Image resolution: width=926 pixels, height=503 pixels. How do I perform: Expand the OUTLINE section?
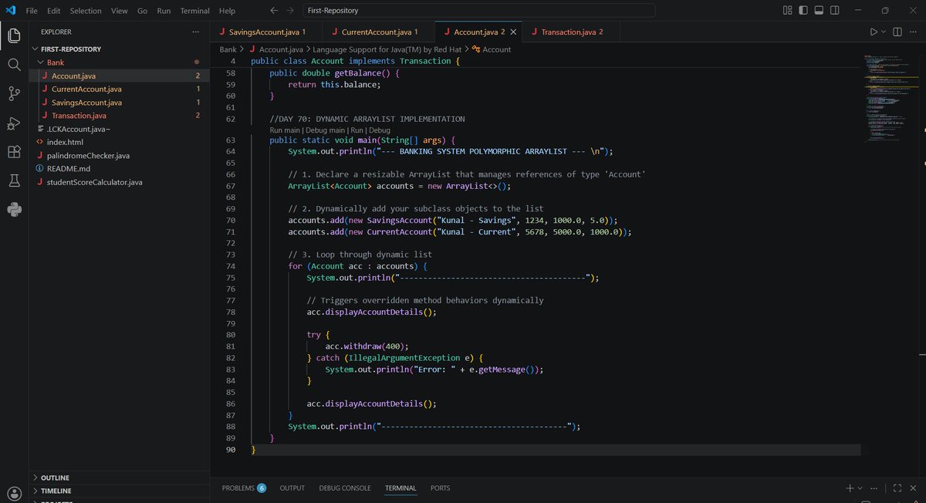point(55,478)
